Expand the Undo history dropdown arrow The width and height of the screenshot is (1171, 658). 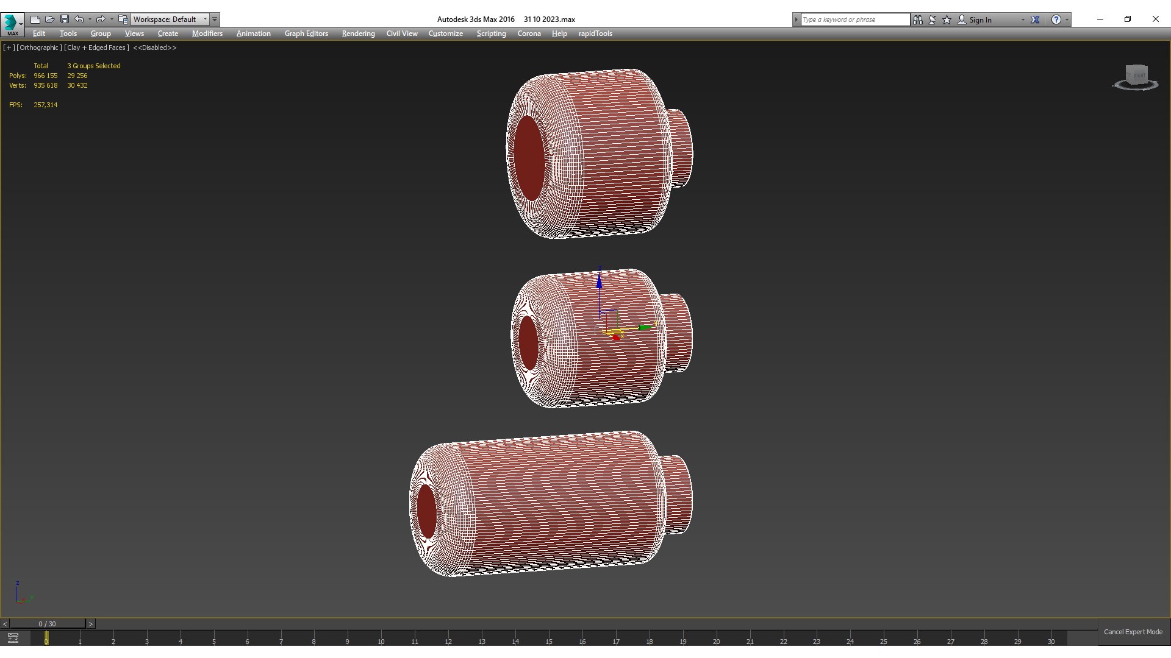click(90, 19)
